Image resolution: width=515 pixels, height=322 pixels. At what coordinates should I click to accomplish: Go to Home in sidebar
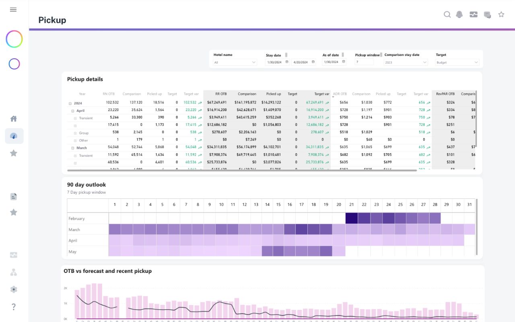[x=14, y=119]
